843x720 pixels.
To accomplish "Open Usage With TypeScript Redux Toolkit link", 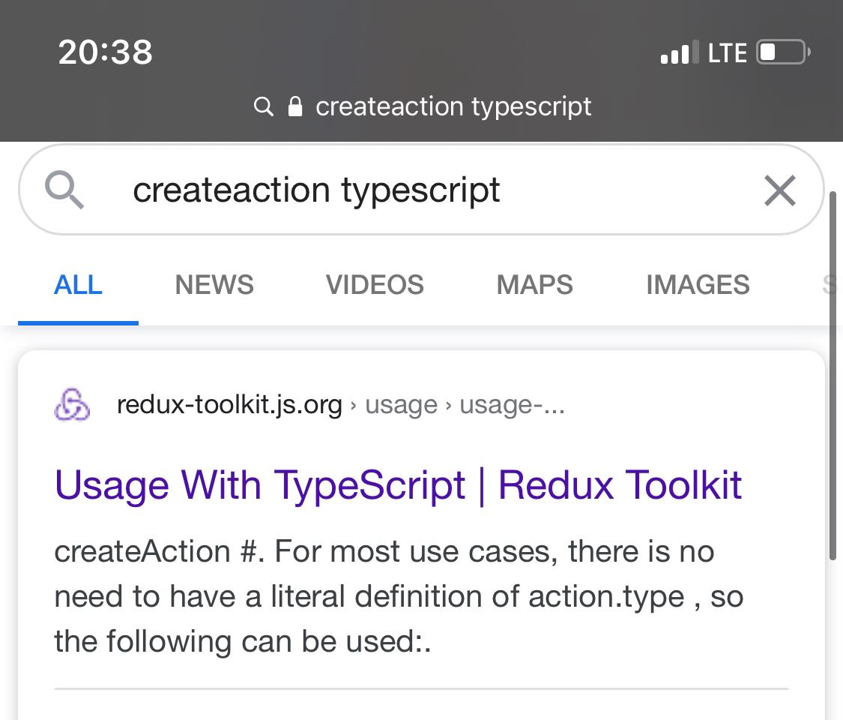I will 398,484.
